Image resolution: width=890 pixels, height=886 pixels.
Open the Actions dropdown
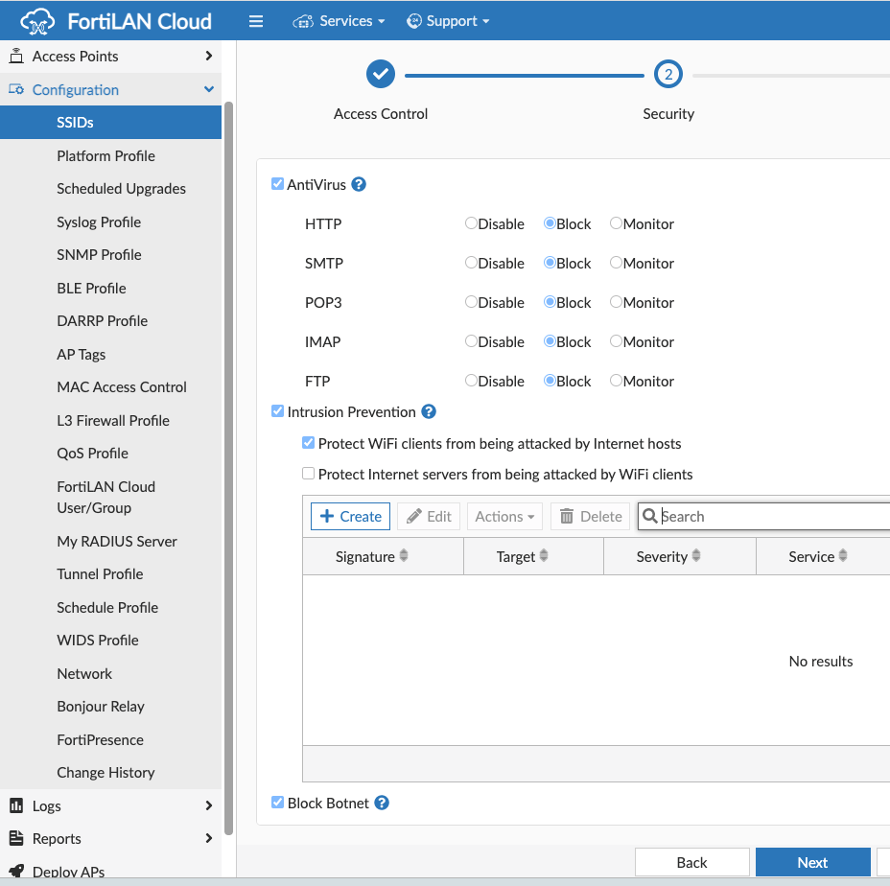point(504,516)
